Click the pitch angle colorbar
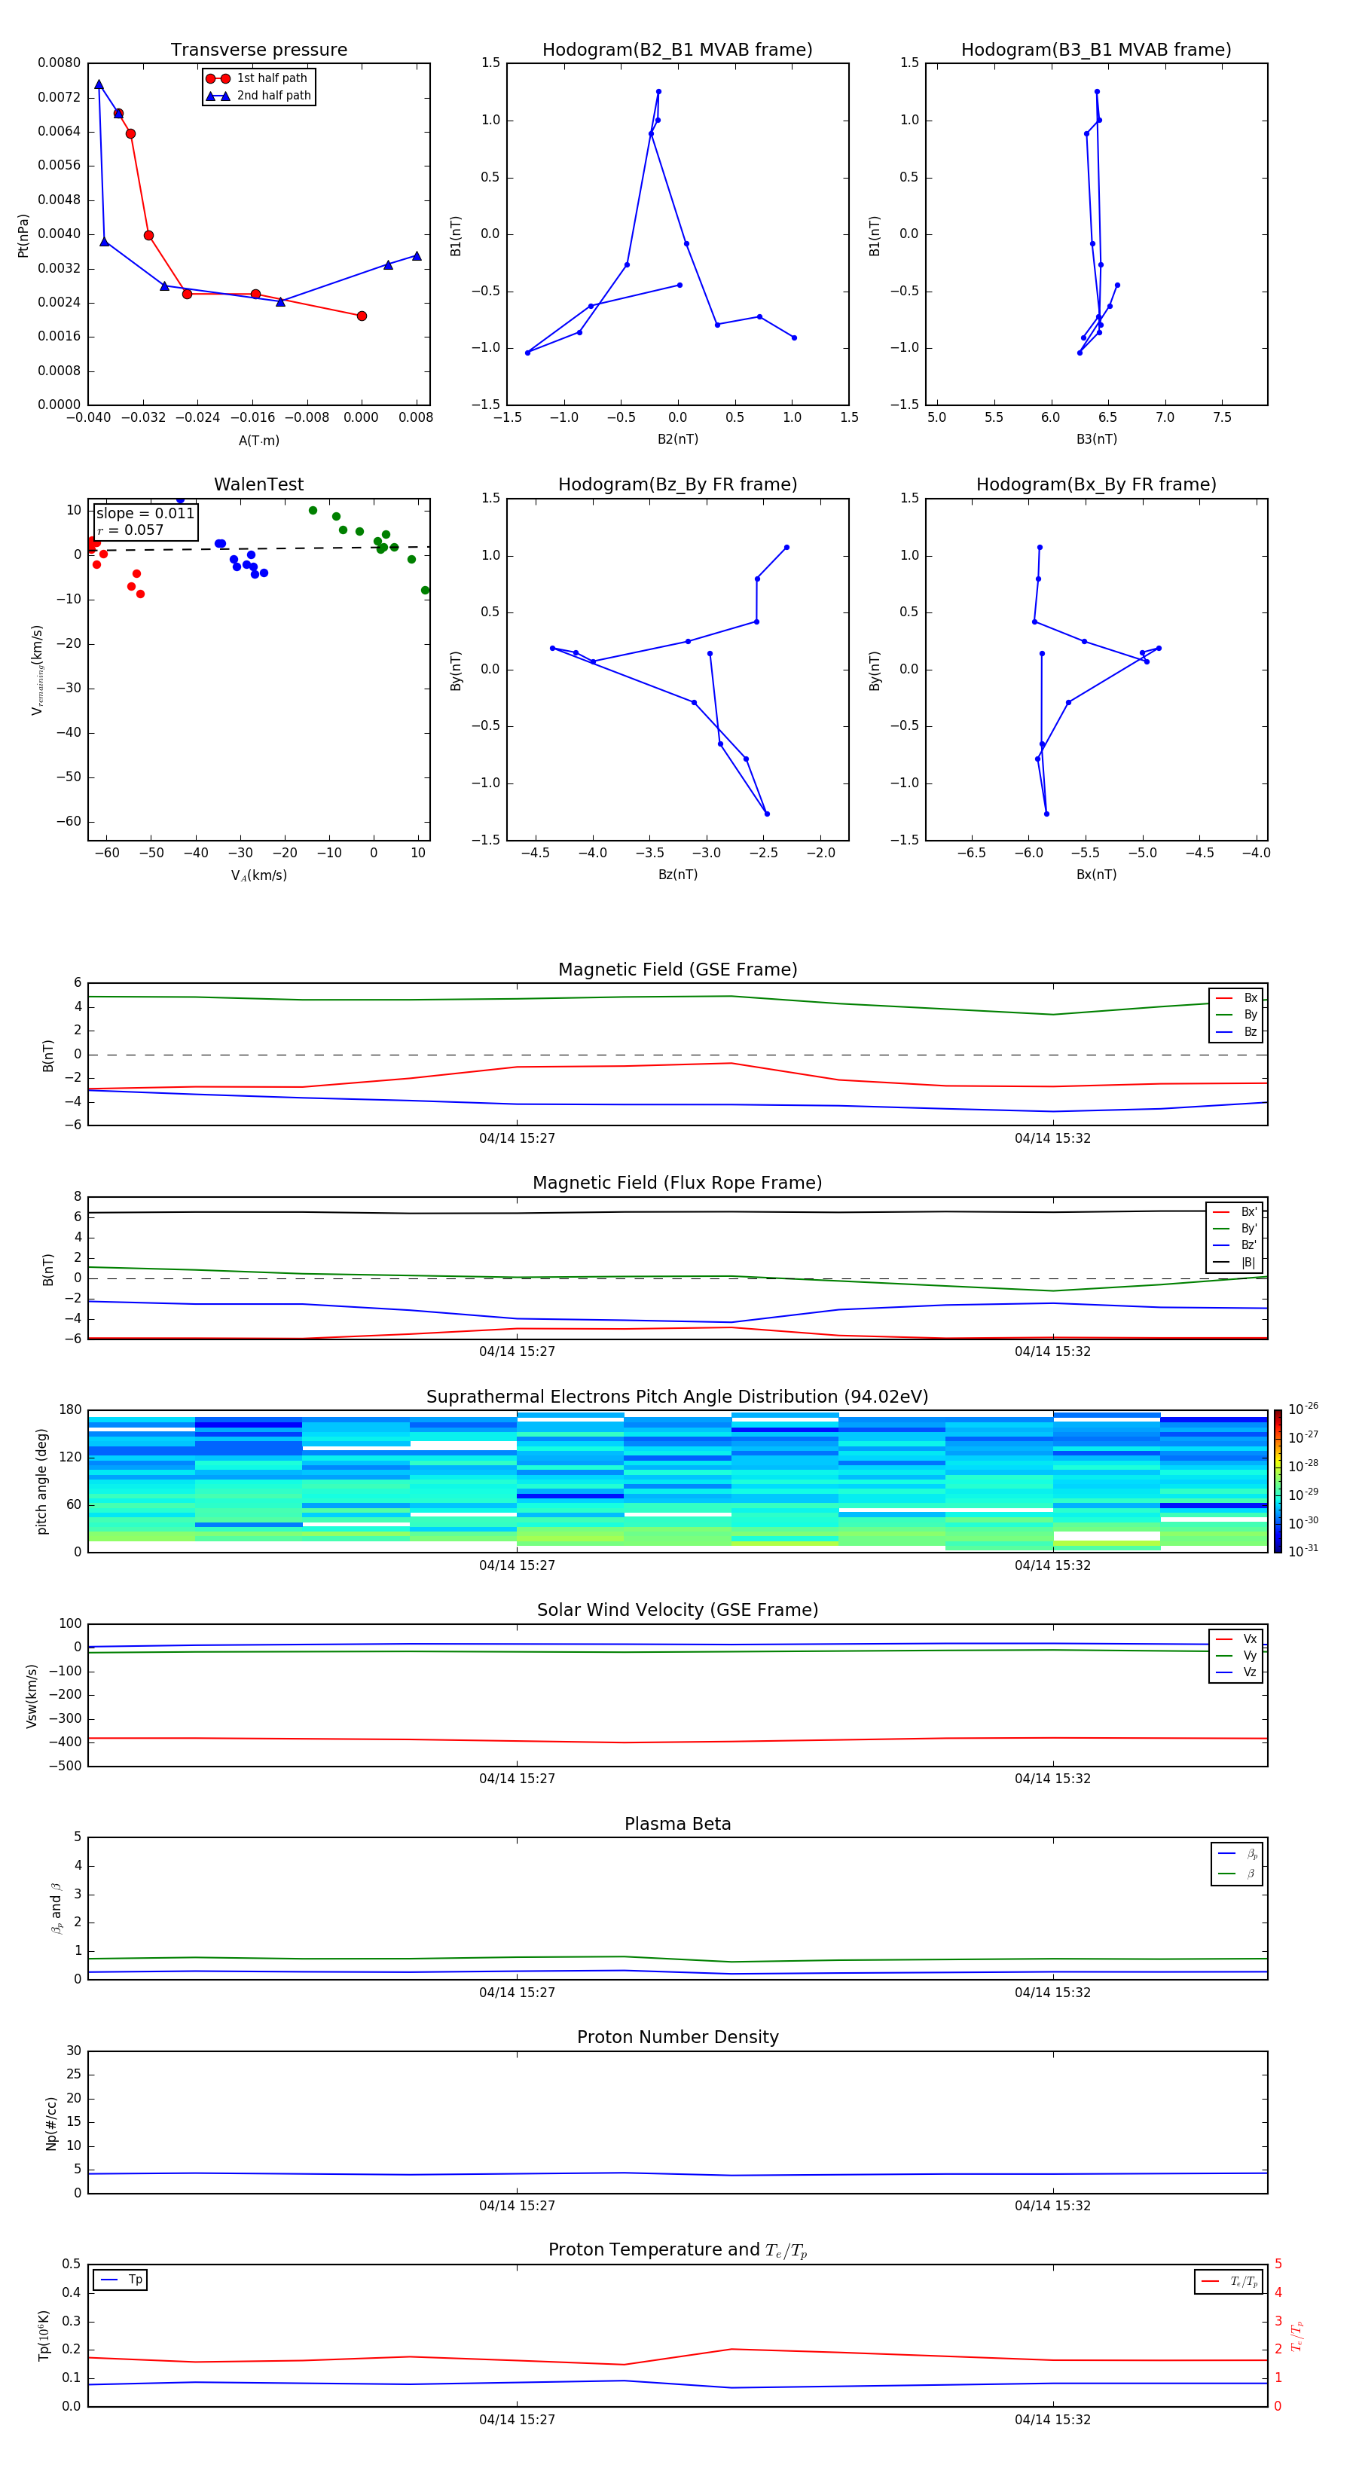 point(1278,1481)
